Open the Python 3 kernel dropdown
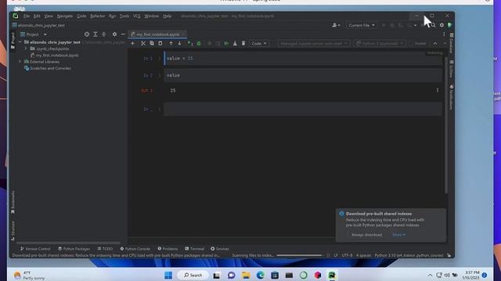Screen dimensions: 501x281 380,44
